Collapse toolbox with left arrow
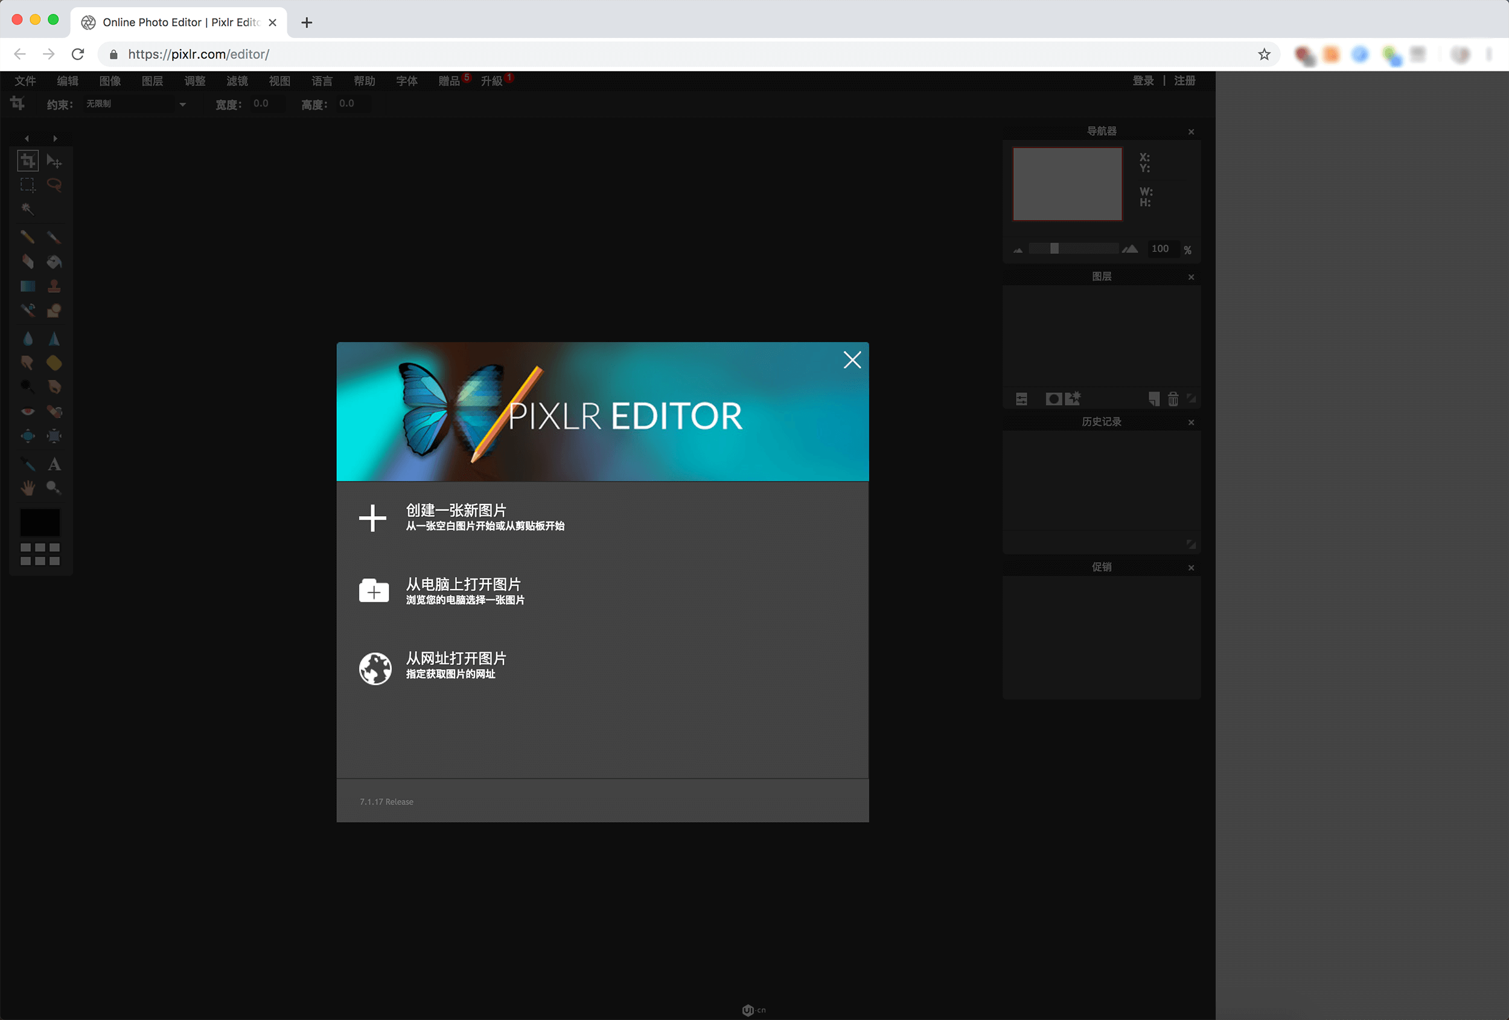Image resolution: width=1509 pixels, height=1020 pixels. click(27, 138)
